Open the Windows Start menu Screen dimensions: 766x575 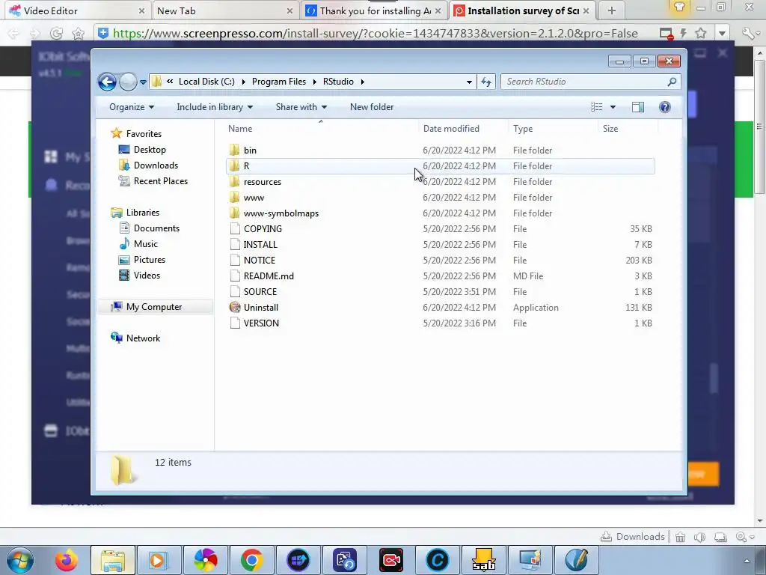tap(20, 560)
